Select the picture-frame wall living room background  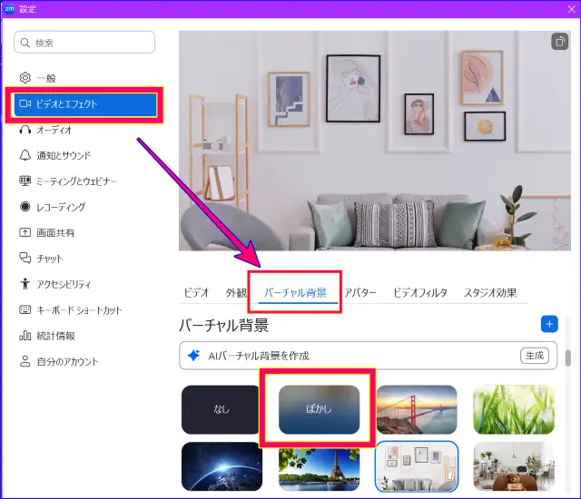click(417, 466)
